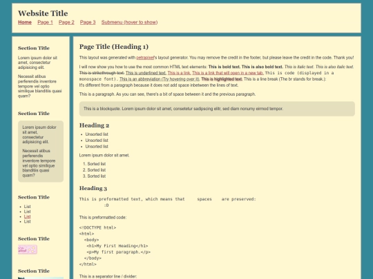The height and width of the screenshot is (279, 373).
Task: Click the Heading 3 title
Action: (x=93, y=188)
